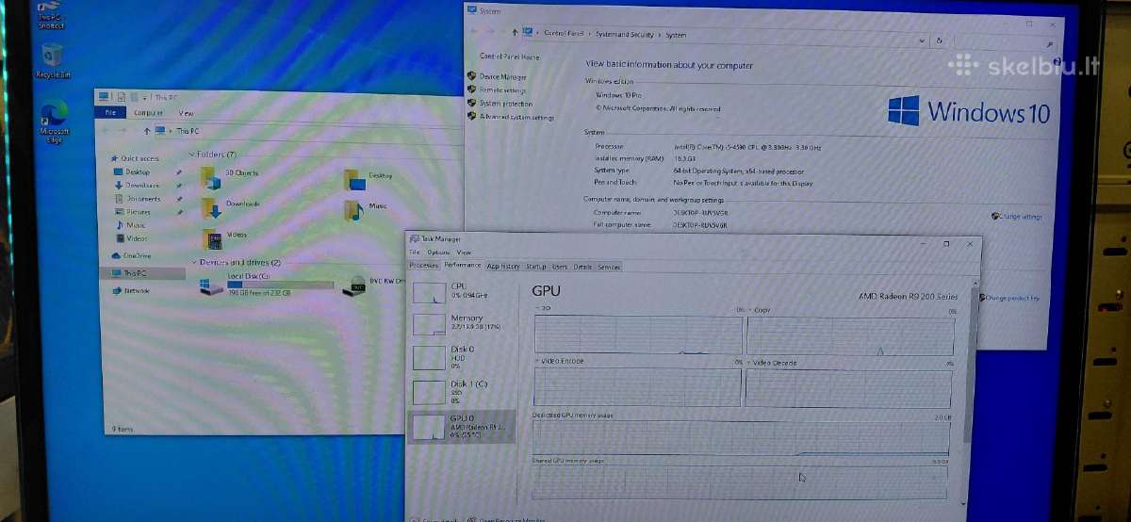Click 'System and Security' in breadcrumb path
1131x522 pixels.
(x=623, y=35)
